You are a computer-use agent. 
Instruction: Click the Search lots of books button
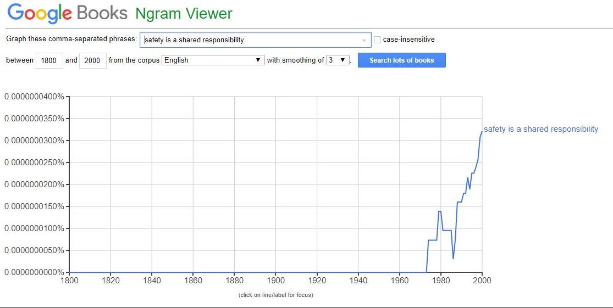(x=401, y=60)
